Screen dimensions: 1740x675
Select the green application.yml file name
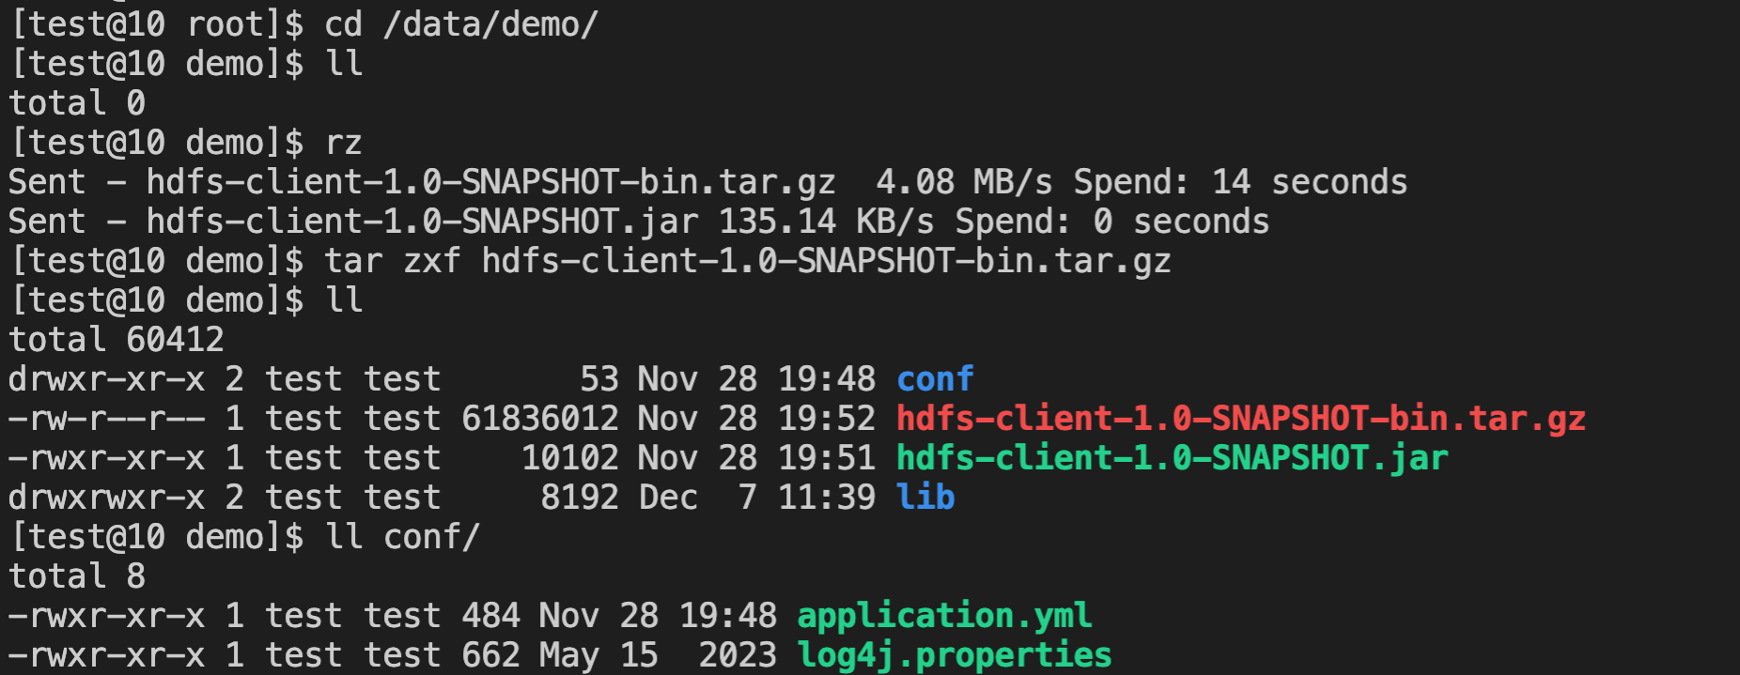(x=944, y=616)
